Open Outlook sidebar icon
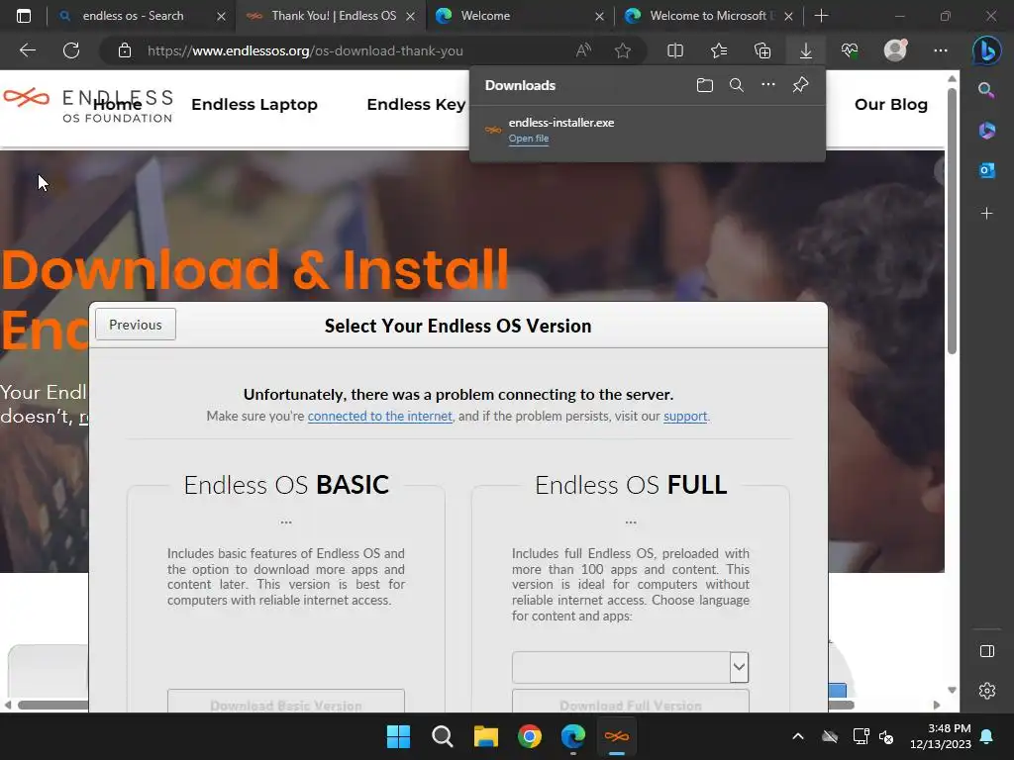This screenshot has width=1014, height=760. (987, 170)
